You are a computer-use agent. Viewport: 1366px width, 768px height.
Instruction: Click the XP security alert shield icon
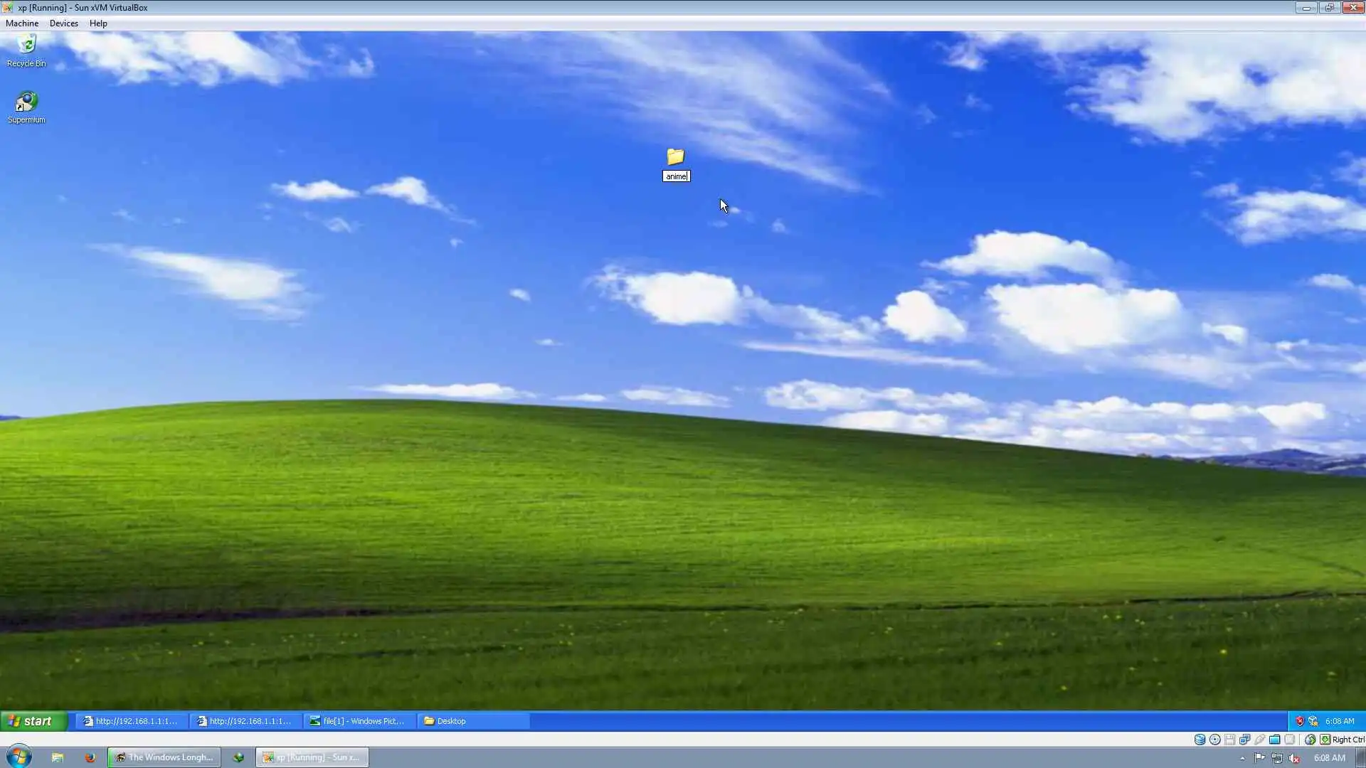(x=1300, y=721)
